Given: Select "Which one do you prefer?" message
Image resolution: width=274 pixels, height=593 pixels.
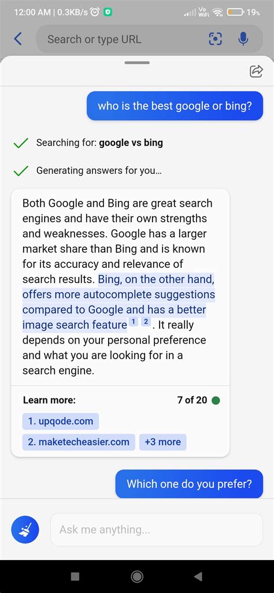Looking at the screenshot, I should point(189,484).
